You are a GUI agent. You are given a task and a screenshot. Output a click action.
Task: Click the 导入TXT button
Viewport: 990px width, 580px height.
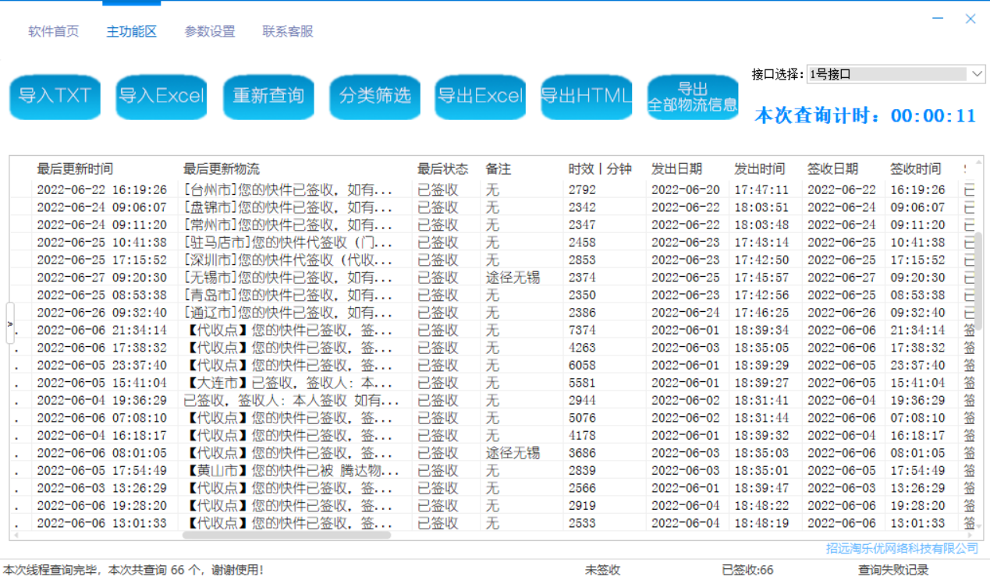(55, 97)
